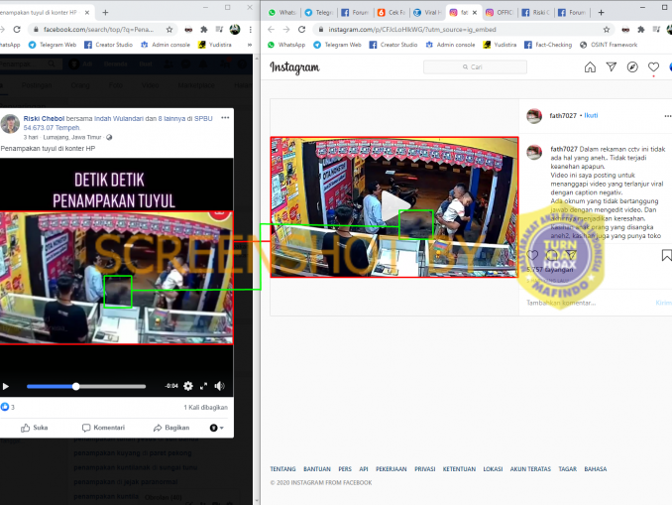Switch to Cek Fa tab in Instagram window

click(392, 13)
